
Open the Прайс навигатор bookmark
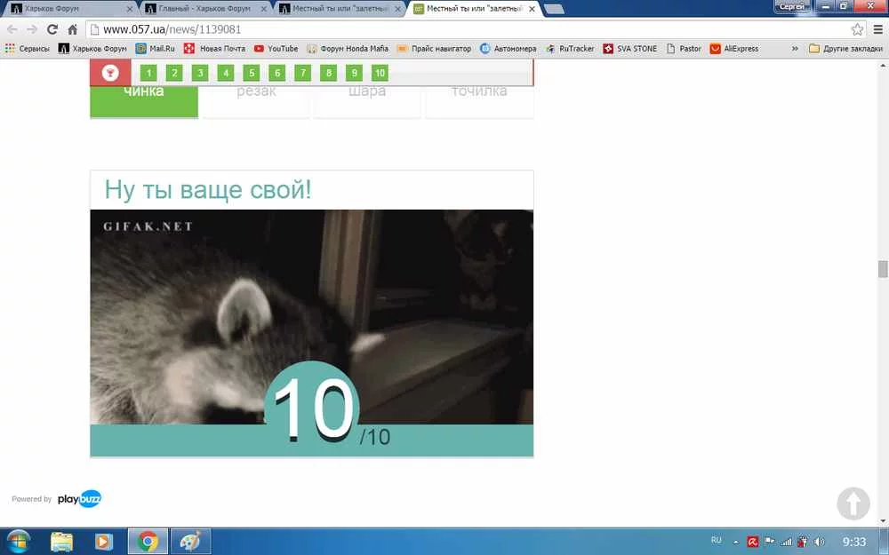(x=435, y=49)
